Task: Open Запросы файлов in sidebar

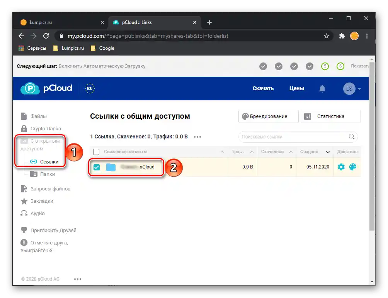Action: (x=46, y=189)
